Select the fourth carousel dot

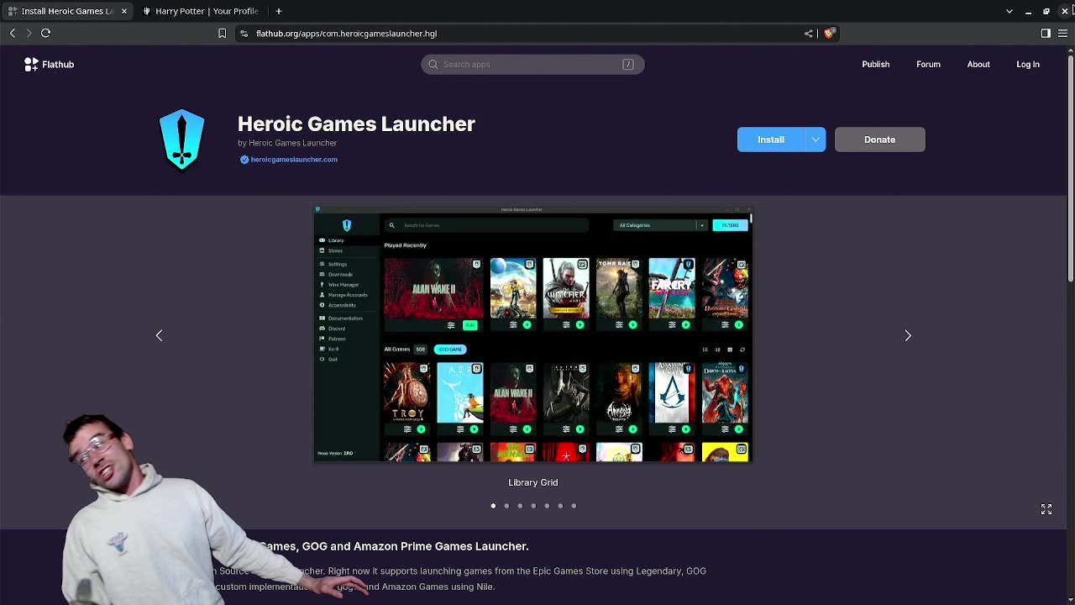point(533,506)
